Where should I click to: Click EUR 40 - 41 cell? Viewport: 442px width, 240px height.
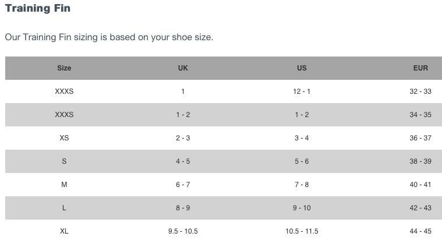coord(420,185)
